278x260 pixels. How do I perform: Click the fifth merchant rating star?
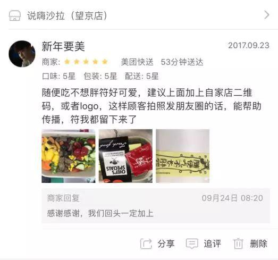coord(105,62)
